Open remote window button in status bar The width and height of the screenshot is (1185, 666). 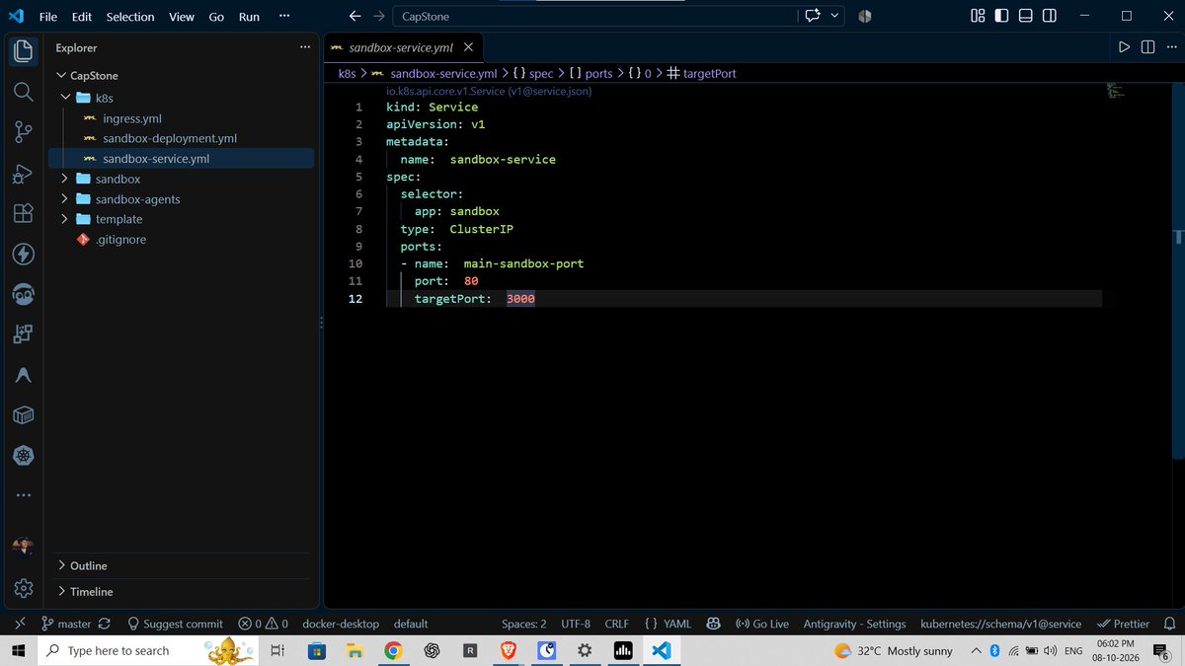click(19, 624)
